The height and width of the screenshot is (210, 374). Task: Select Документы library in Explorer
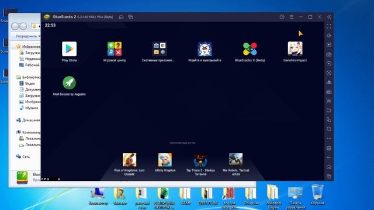click(x=30, y=89)
